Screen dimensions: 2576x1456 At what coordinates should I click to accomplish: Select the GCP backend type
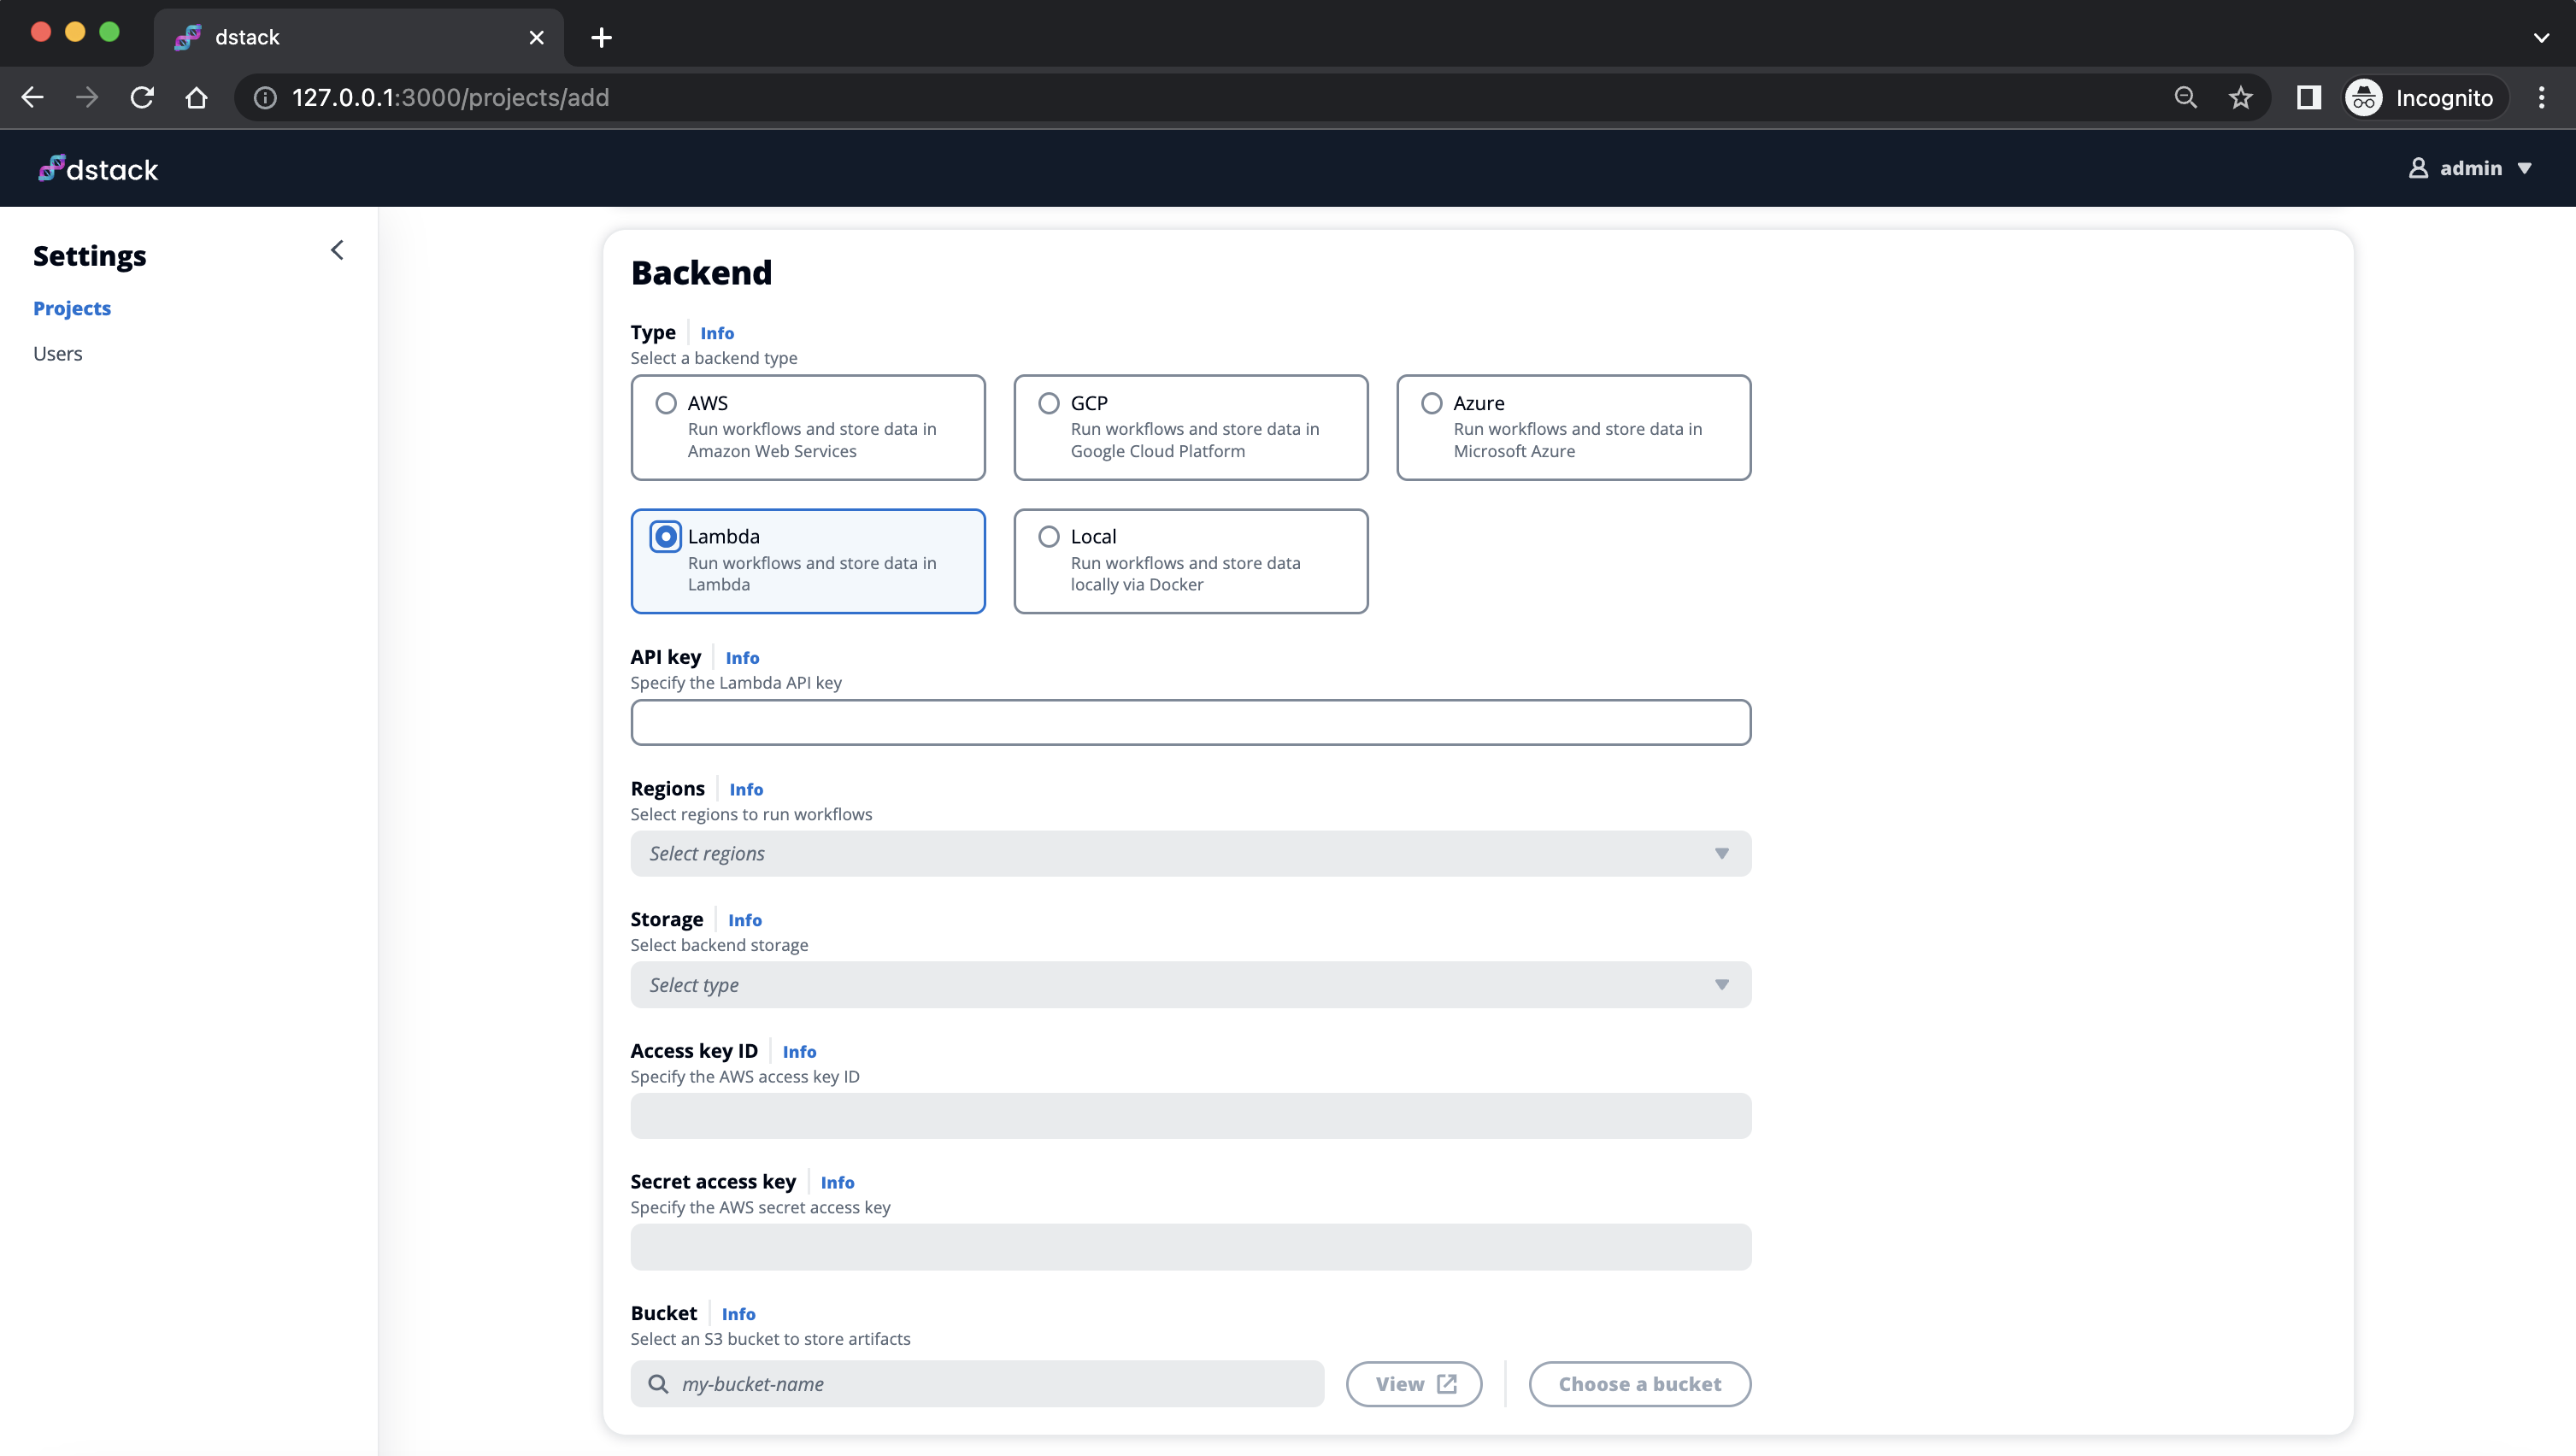click(x=1191, y=427)
